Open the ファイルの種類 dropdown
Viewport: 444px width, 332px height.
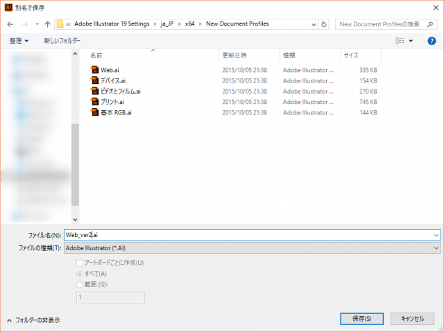[x=253, y=247]
